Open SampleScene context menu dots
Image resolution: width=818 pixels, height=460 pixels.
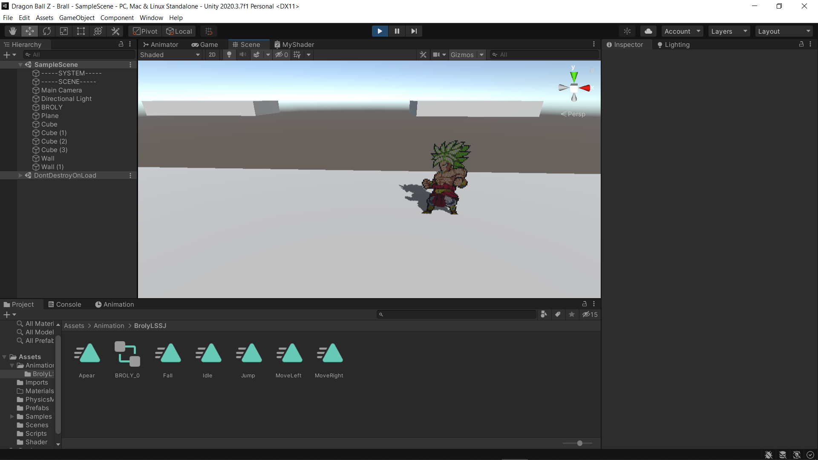click(130, 65)
